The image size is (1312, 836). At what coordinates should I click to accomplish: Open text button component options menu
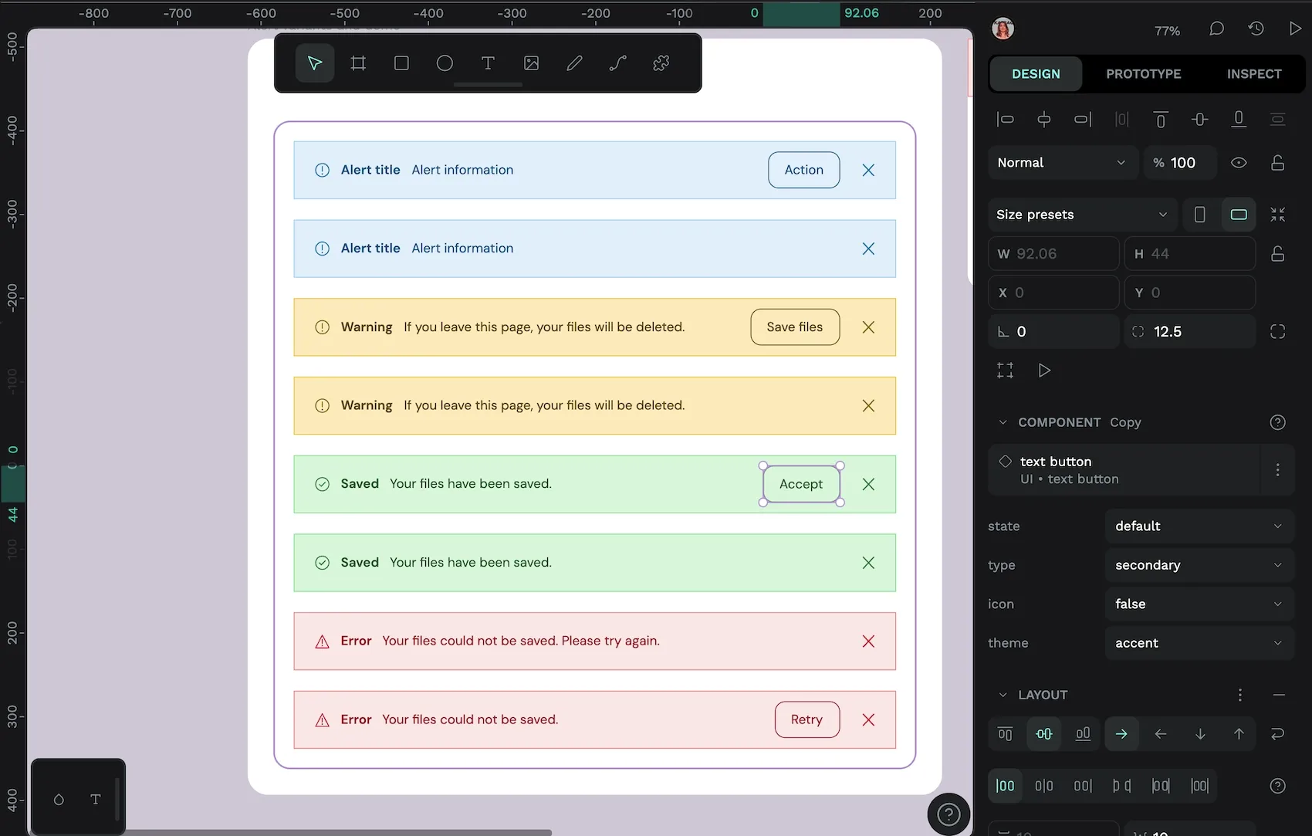point(1277,469)
